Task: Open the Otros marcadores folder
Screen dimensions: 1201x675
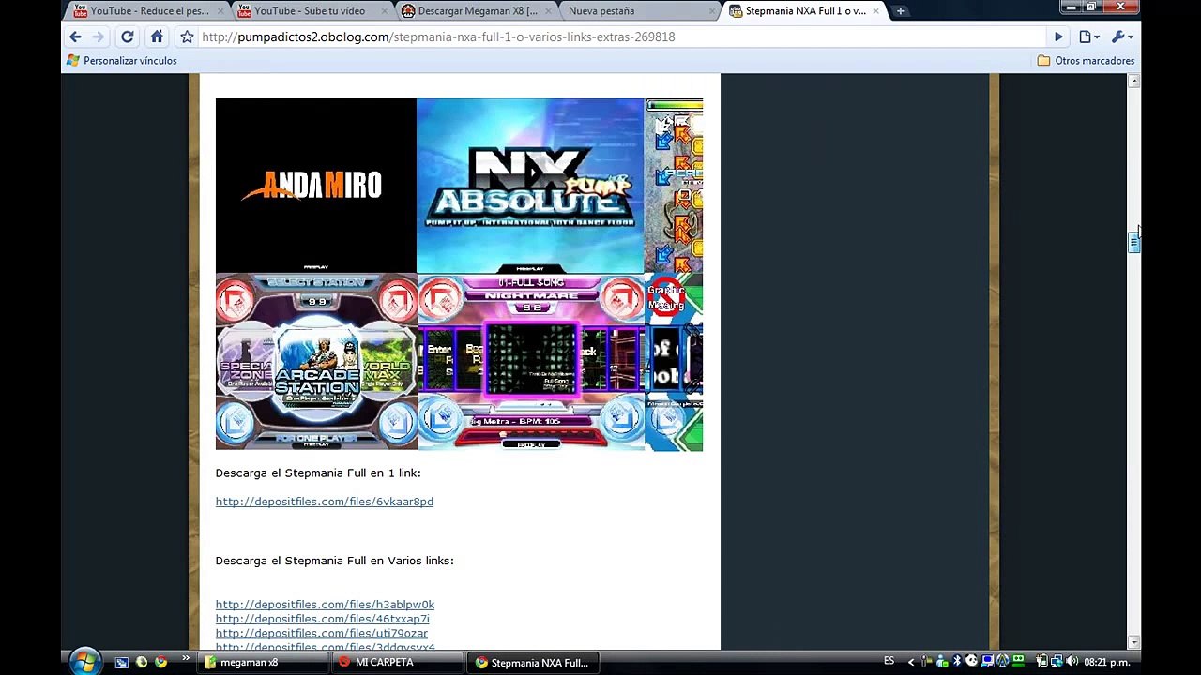Action: [x=1086, y=61]
